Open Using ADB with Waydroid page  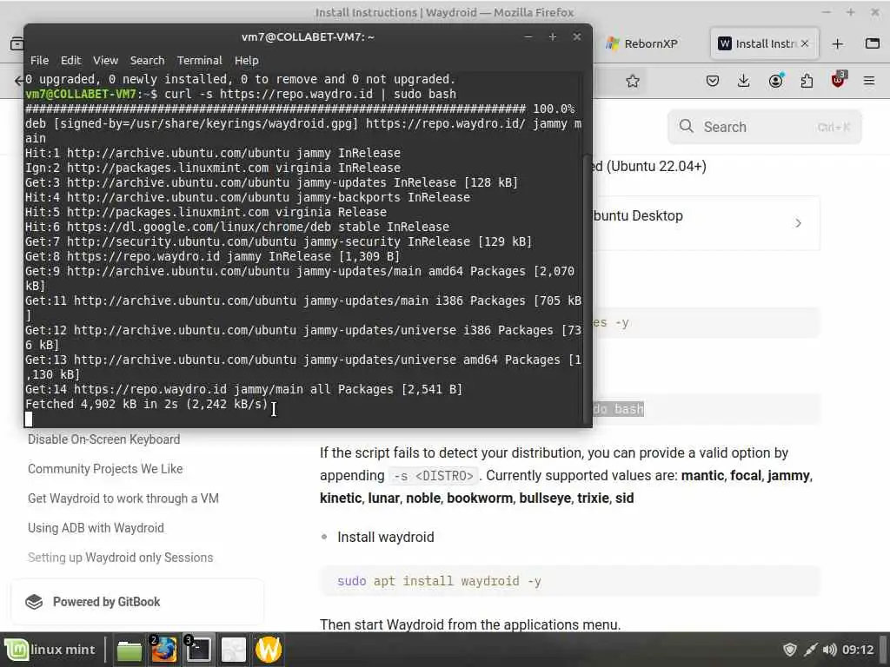[96, 528]
